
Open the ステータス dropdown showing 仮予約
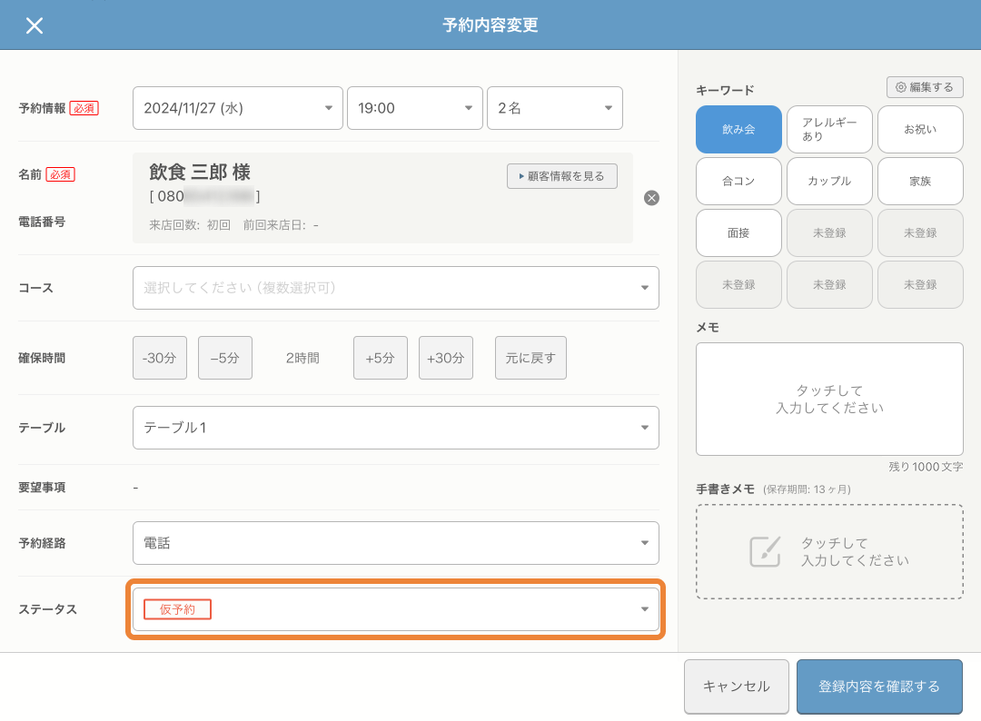[x=395, y=608]
